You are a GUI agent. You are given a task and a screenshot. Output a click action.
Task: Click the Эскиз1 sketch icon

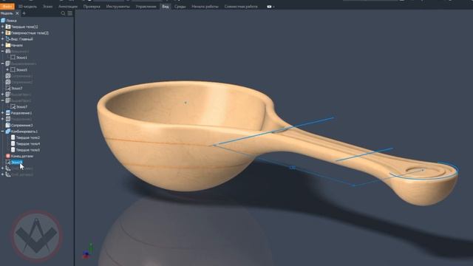pos(13,58)
